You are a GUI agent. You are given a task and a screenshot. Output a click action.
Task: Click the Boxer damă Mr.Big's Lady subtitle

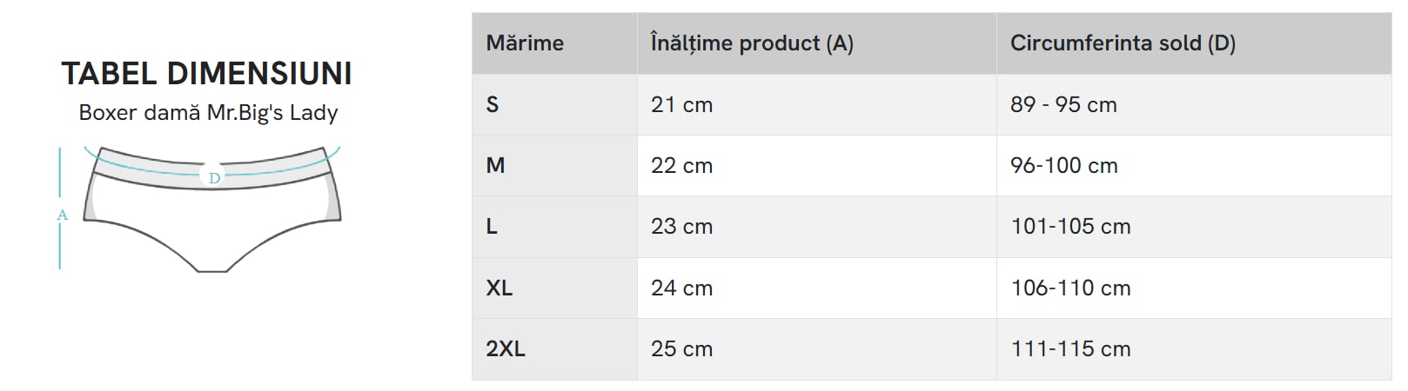point(208,113)
